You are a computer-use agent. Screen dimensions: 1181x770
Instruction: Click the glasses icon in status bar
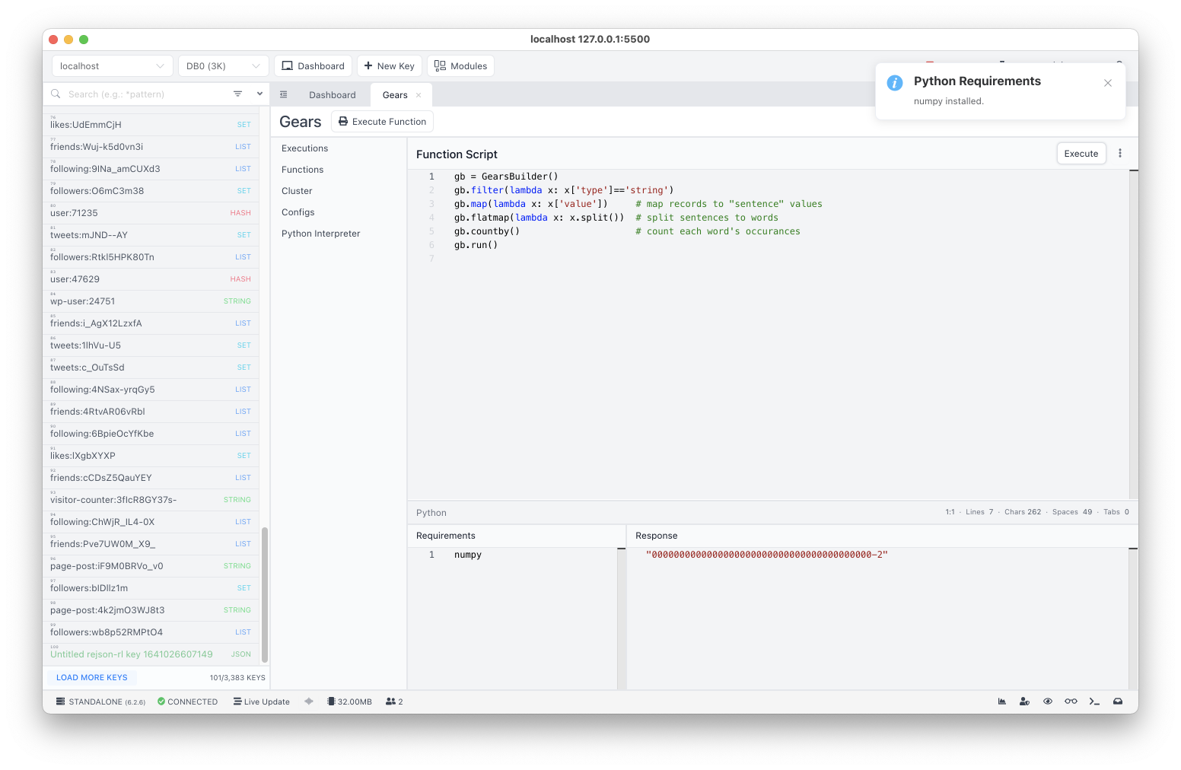pyautogui.click(x=1071, y=702)
